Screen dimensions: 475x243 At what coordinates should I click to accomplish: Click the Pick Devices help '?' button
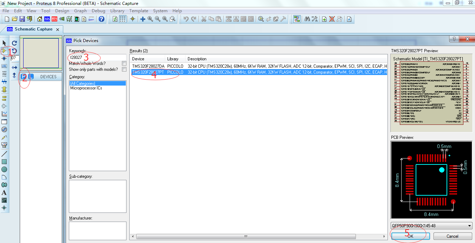[x=454, y=39]
